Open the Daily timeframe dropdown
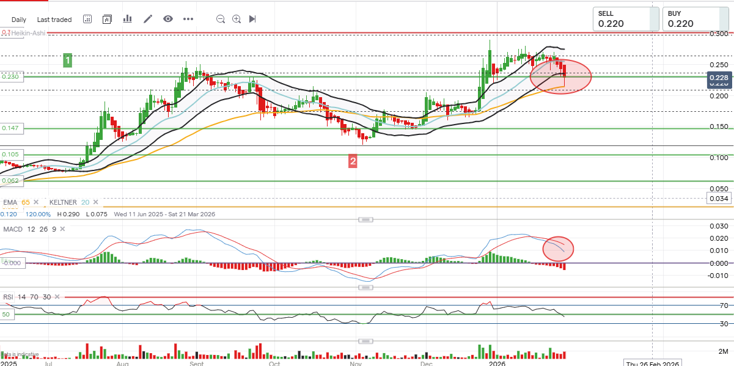 pyautogui.click(x=18, y=20)
